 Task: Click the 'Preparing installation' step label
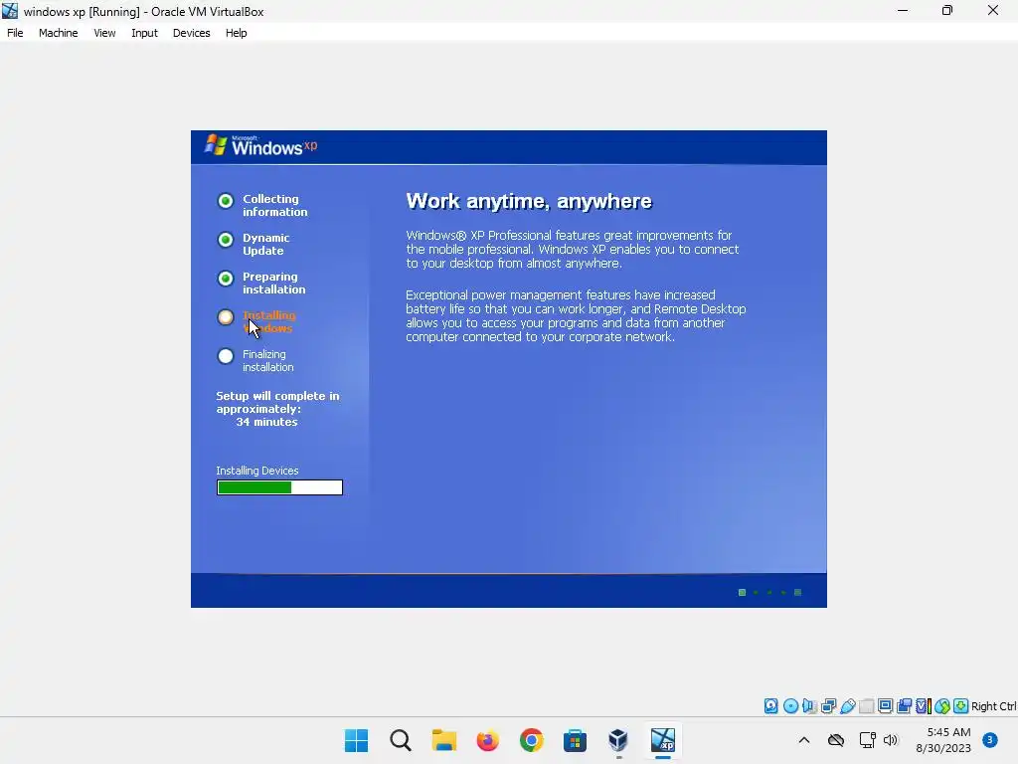[x=274, y=284]
